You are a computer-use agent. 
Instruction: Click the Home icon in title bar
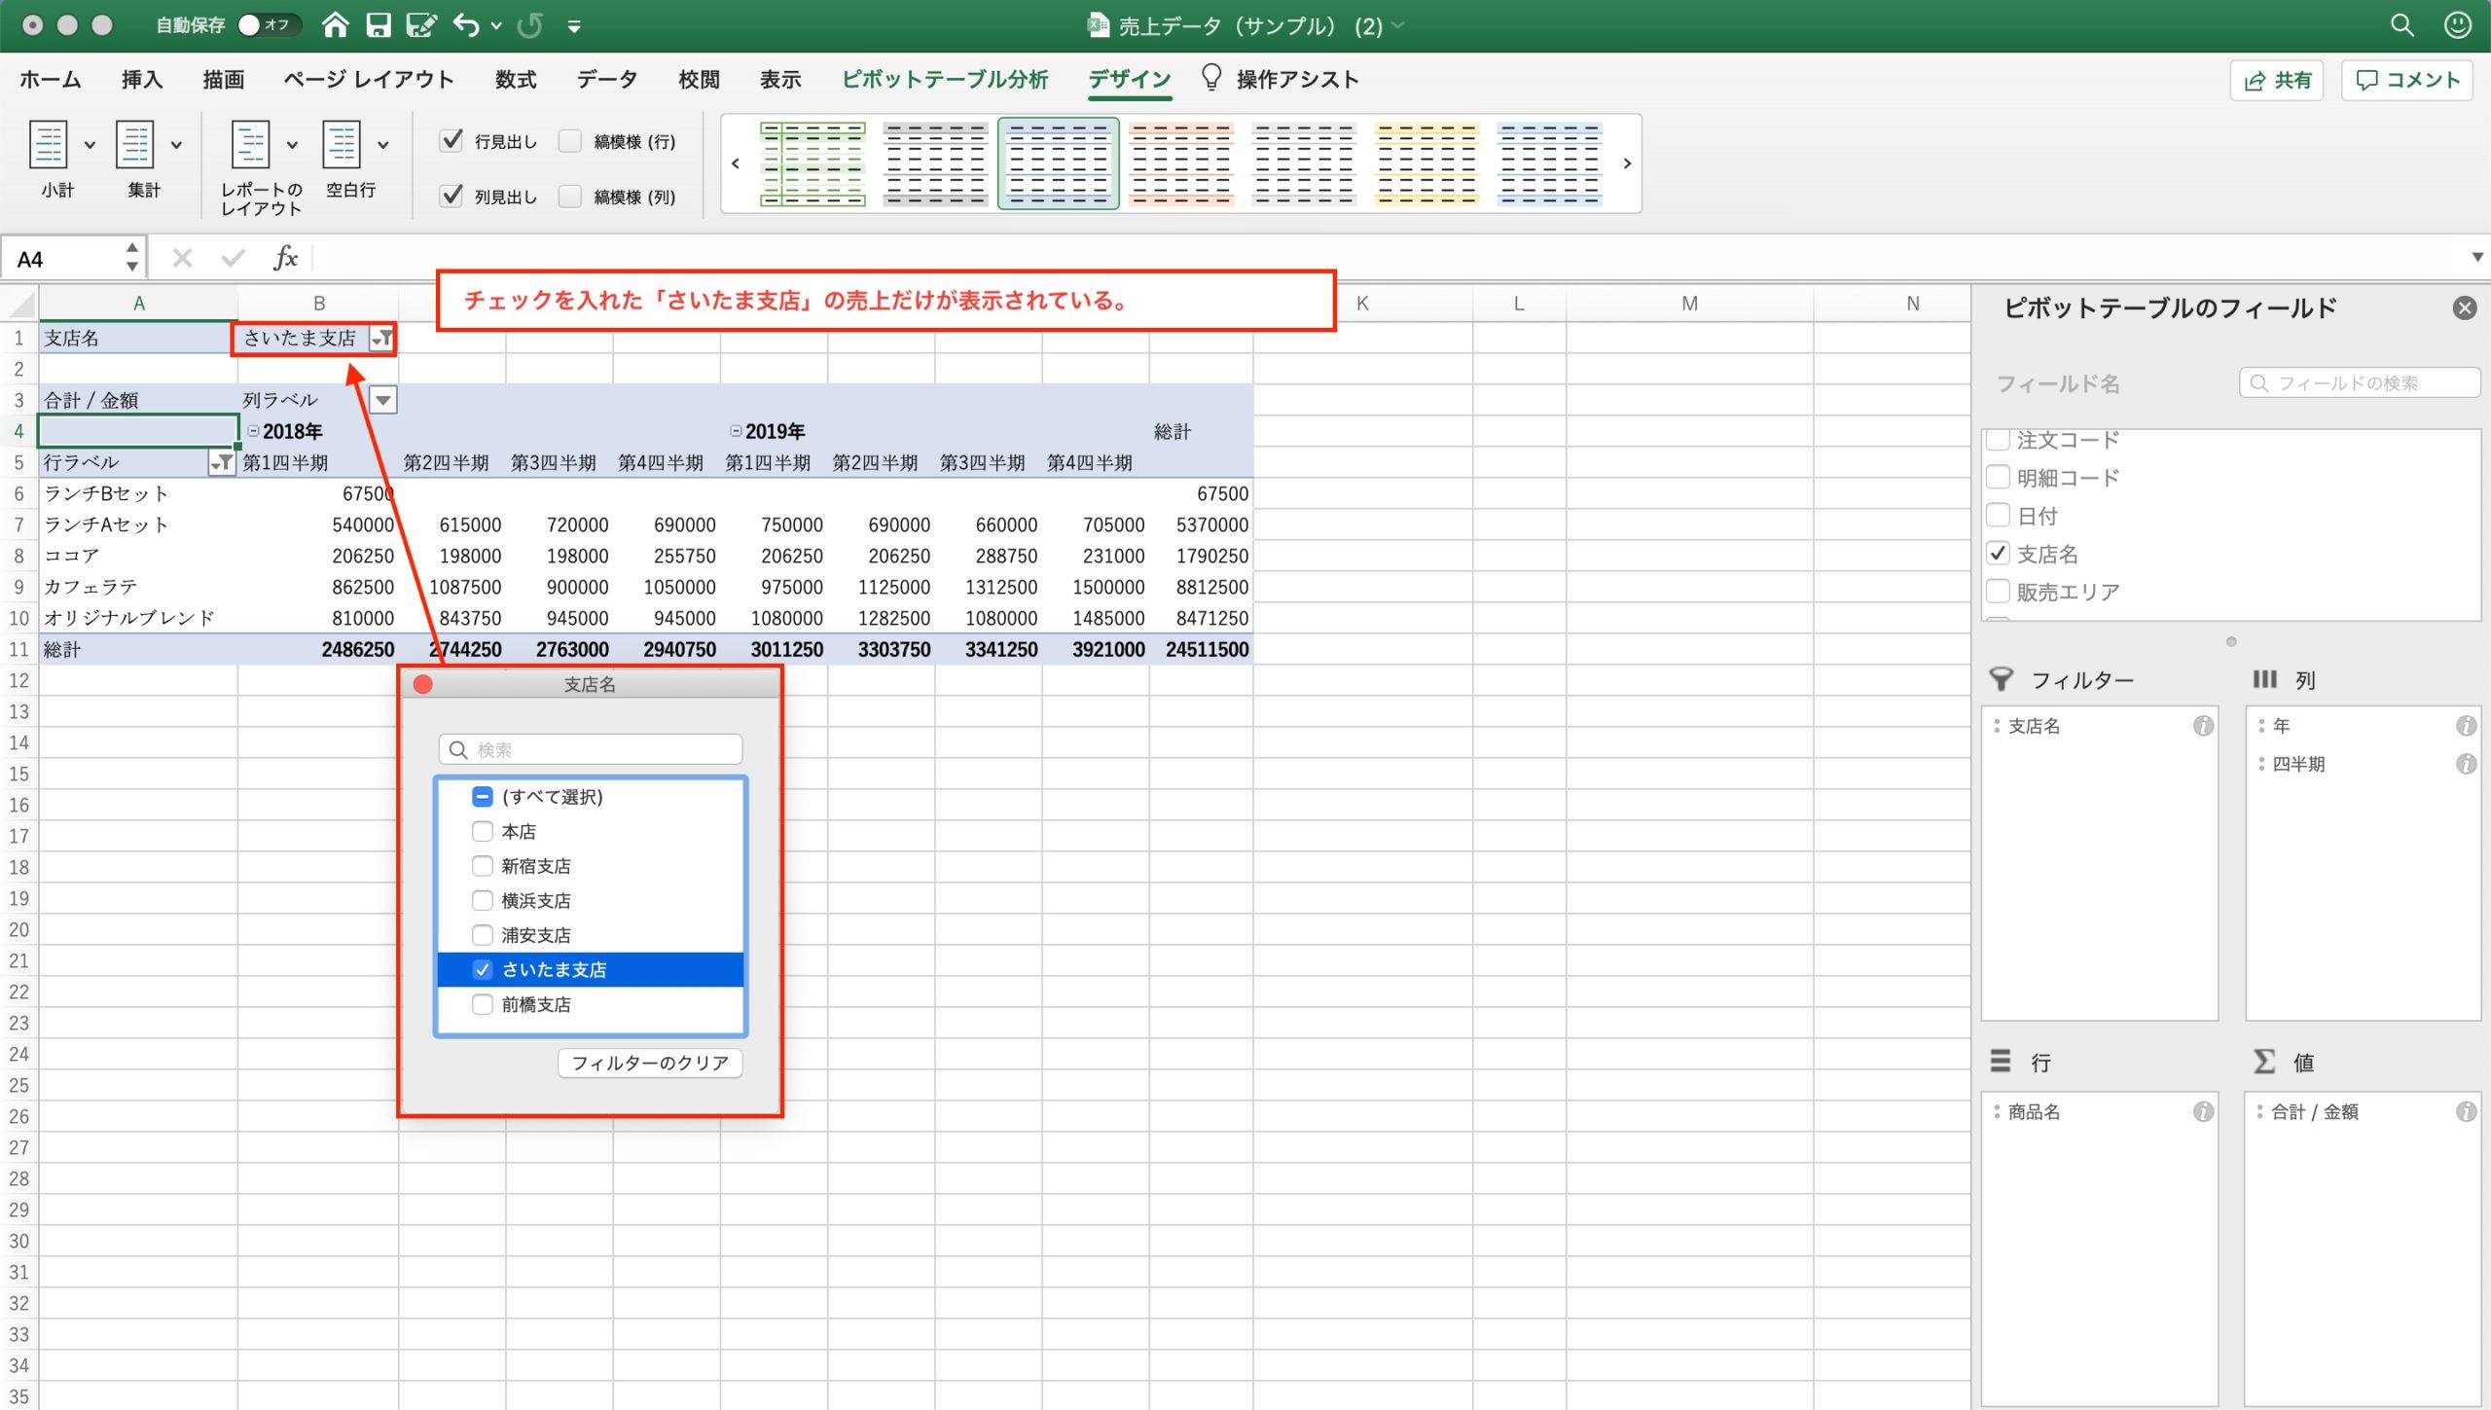(x=335, y=25)
